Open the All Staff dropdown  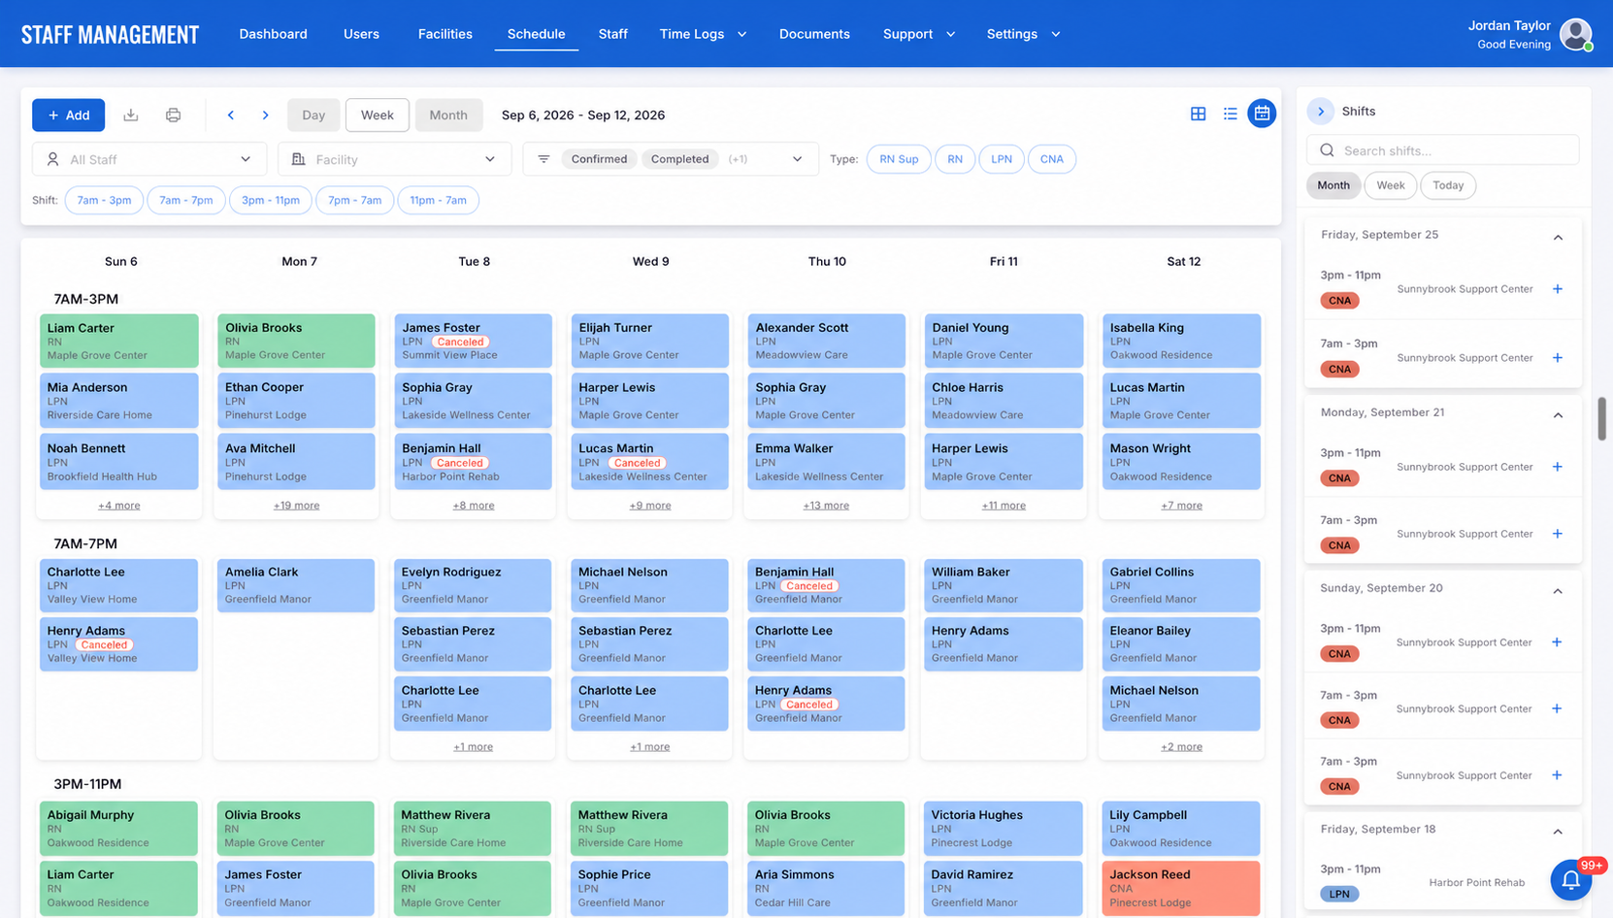click(149, 159)
